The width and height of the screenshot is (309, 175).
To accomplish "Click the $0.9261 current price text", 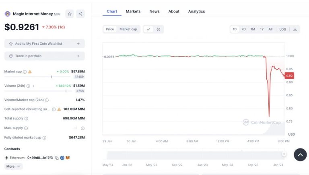I will coord(22,27).
